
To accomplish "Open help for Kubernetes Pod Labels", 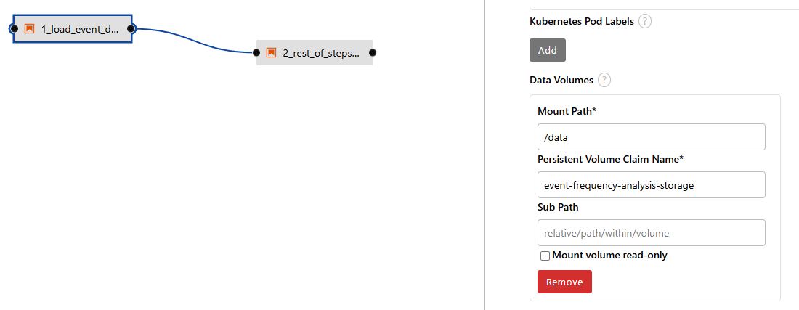I will click(x=645, y=21).
